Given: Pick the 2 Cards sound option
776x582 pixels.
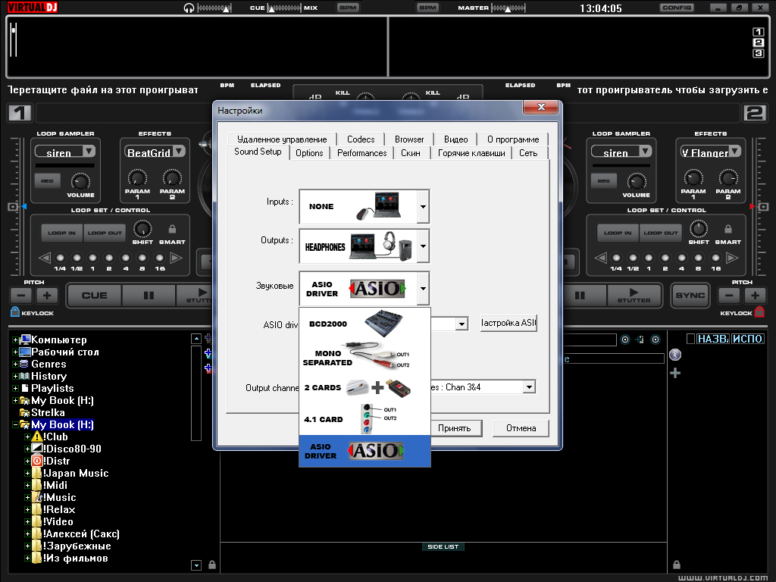Looking at the screenshot, I should [365, 387].
